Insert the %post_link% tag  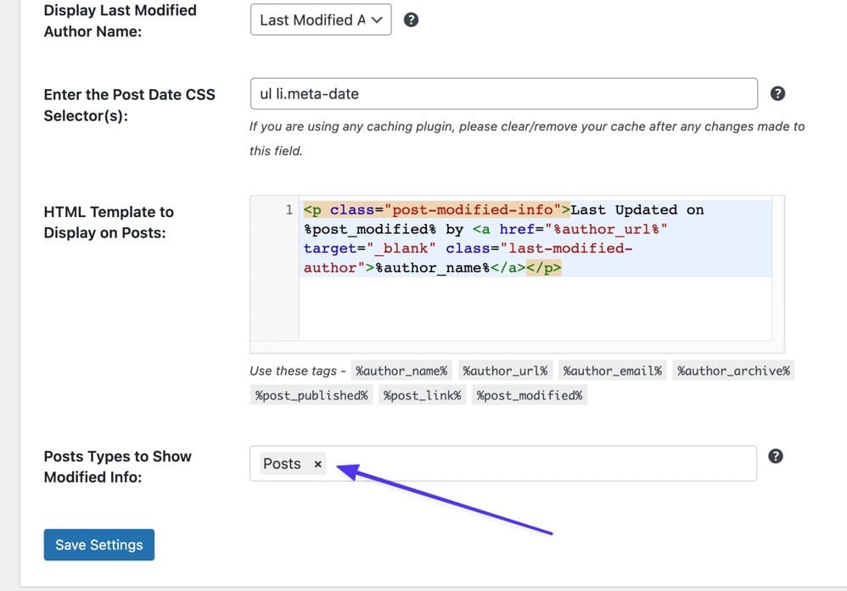point(422,395)
